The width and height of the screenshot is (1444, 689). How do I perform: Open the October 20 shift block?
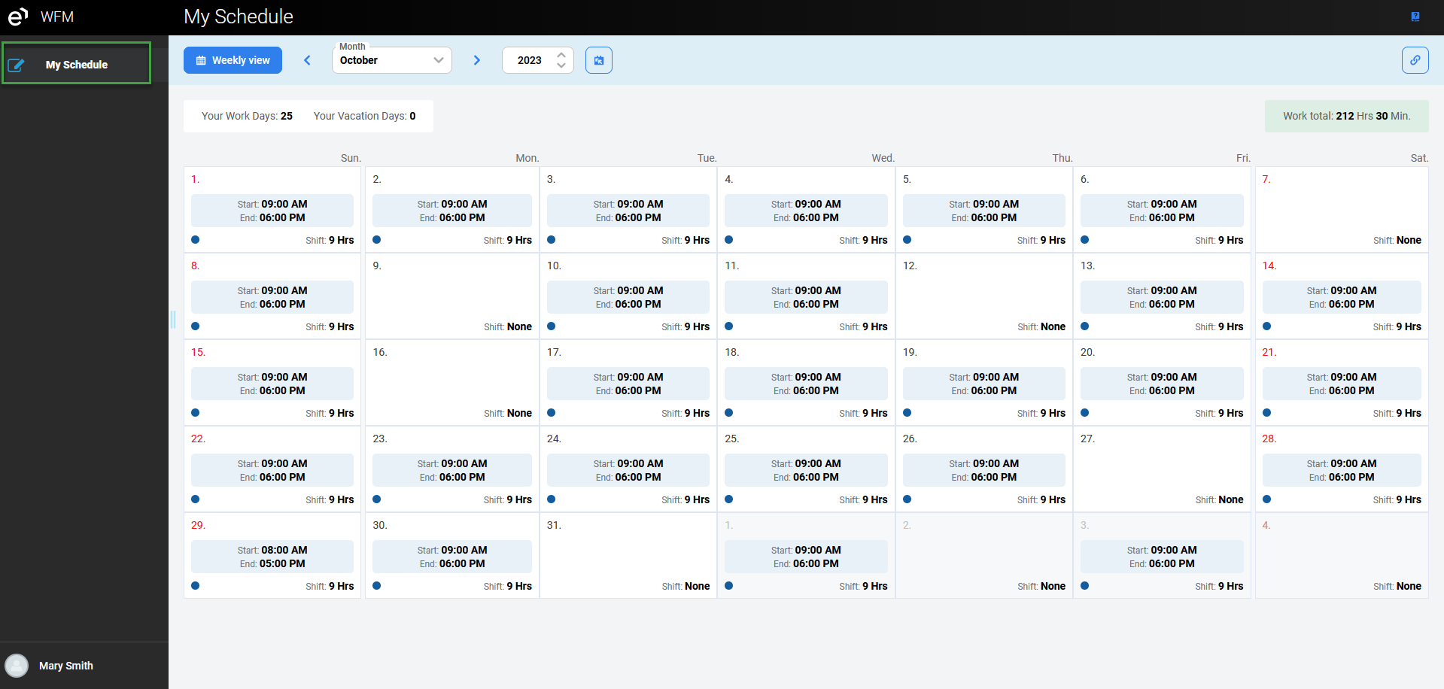1162,384
